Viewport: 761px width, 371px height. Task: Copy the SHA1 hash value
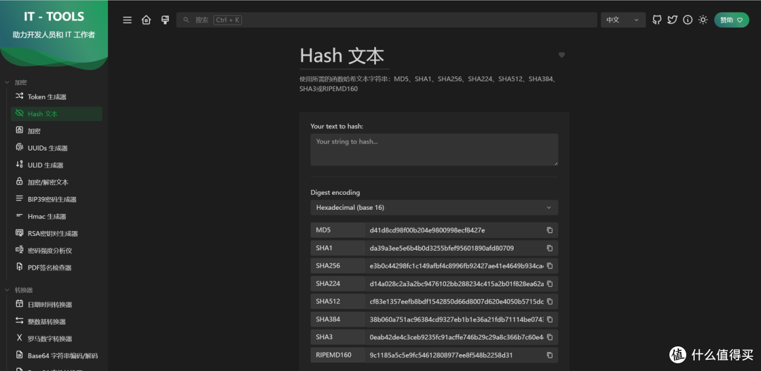pyautogui.click(x=550, y=249)
